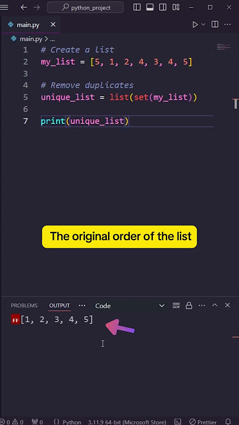Screen dimensions: 239x425
Task: Open editor More Actions ellipsis menu
Action: pyautogui.click(x=227, y=24)
